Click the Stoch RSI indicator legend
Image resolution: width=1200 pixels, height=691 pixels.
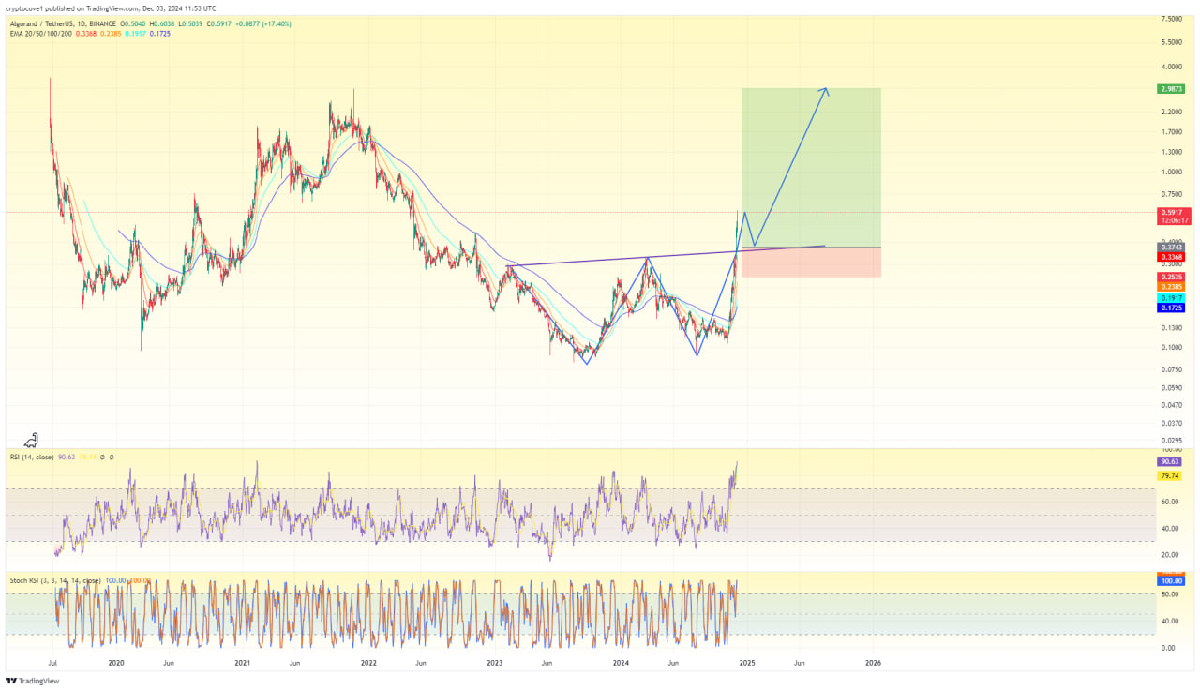pos(55,580)
